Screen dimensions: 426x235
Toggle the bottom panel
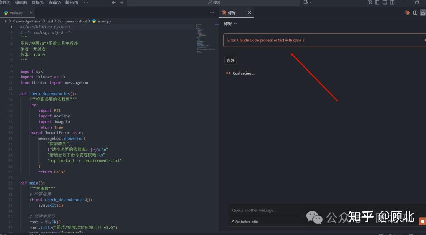click(x=385, y=2)
